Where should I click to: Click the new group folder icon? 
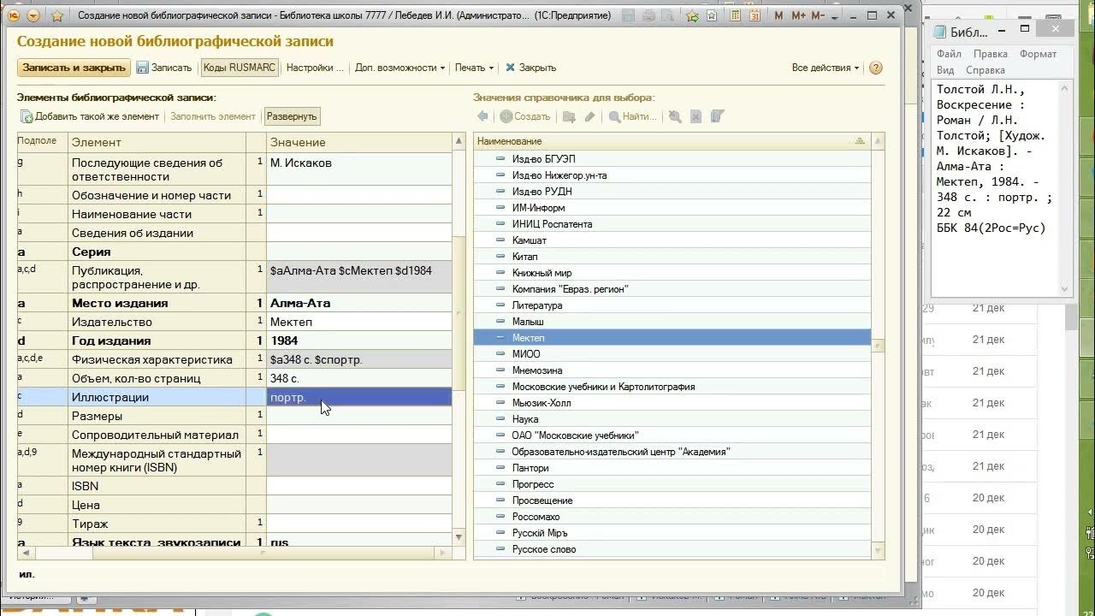coord(568,116)
